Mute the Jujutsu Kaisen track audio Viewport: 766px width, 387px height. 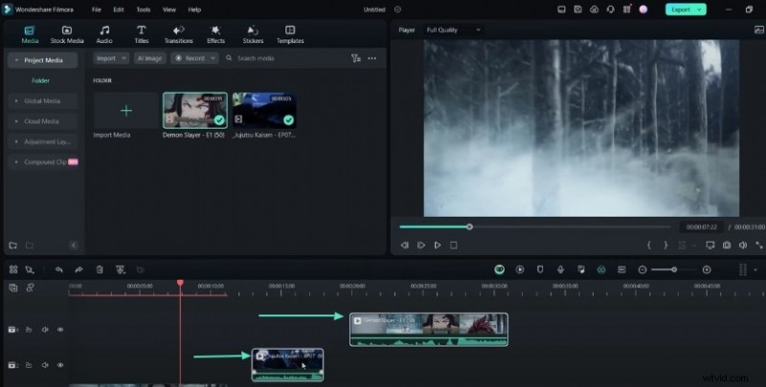[x=45, y=365]
